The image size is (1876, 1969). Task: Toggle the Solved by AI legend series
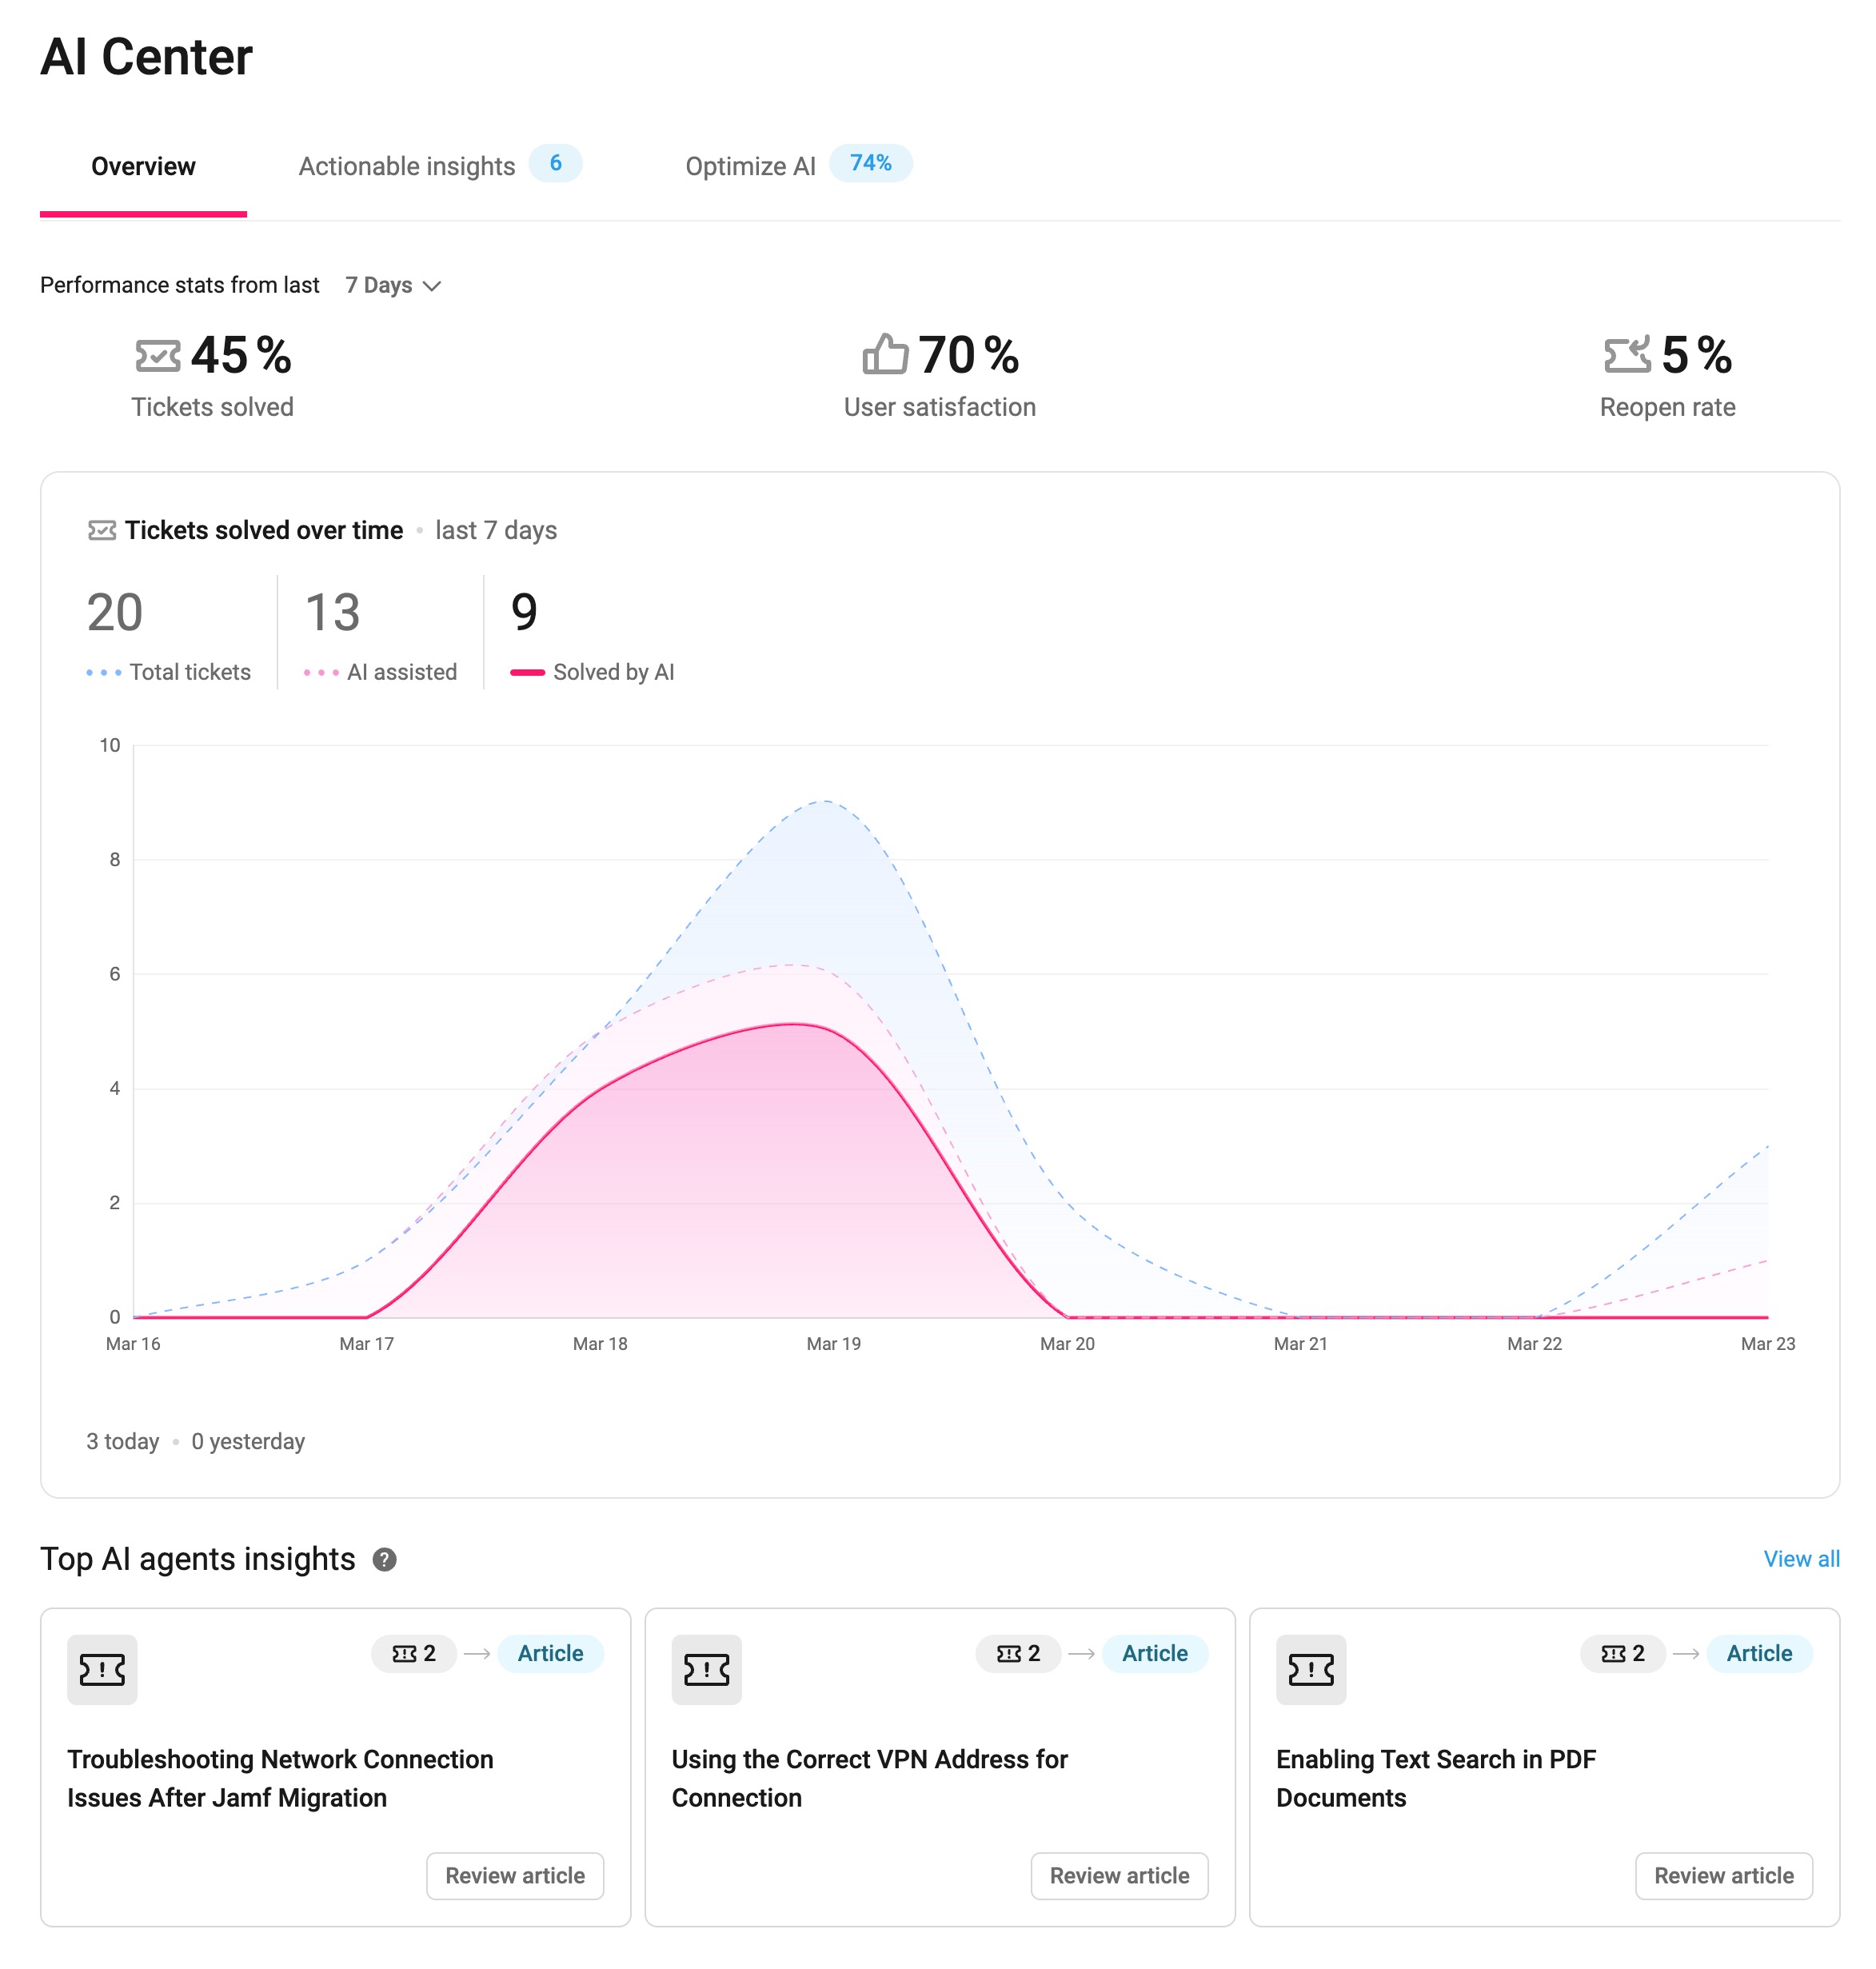pos(593,672)
